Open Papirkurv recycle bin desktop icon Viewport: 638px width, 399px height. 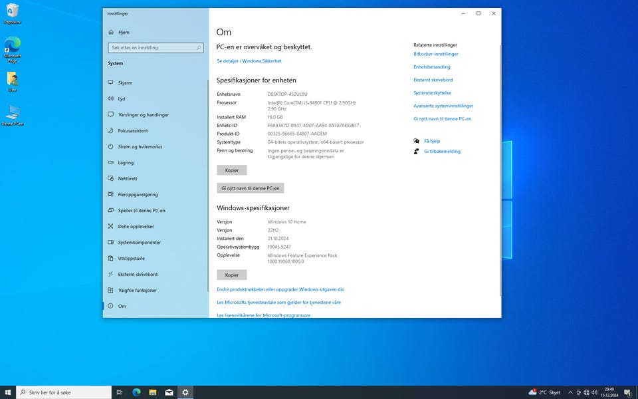tap(13, 11)
